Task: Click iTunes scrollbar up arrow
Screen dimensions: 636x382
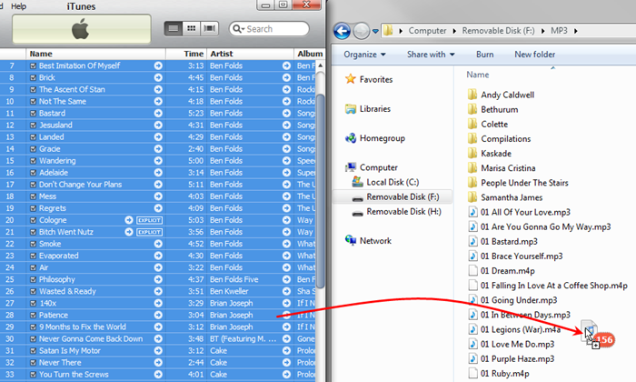Action: click(321, 65)
